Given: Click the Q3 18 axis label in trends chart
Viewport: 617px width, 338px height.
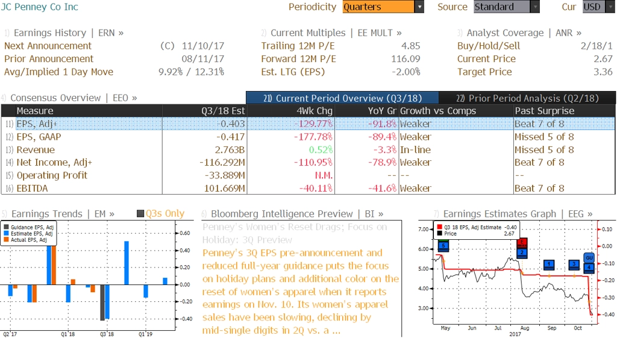Looking at the screenshot, I should coord(107,334).
